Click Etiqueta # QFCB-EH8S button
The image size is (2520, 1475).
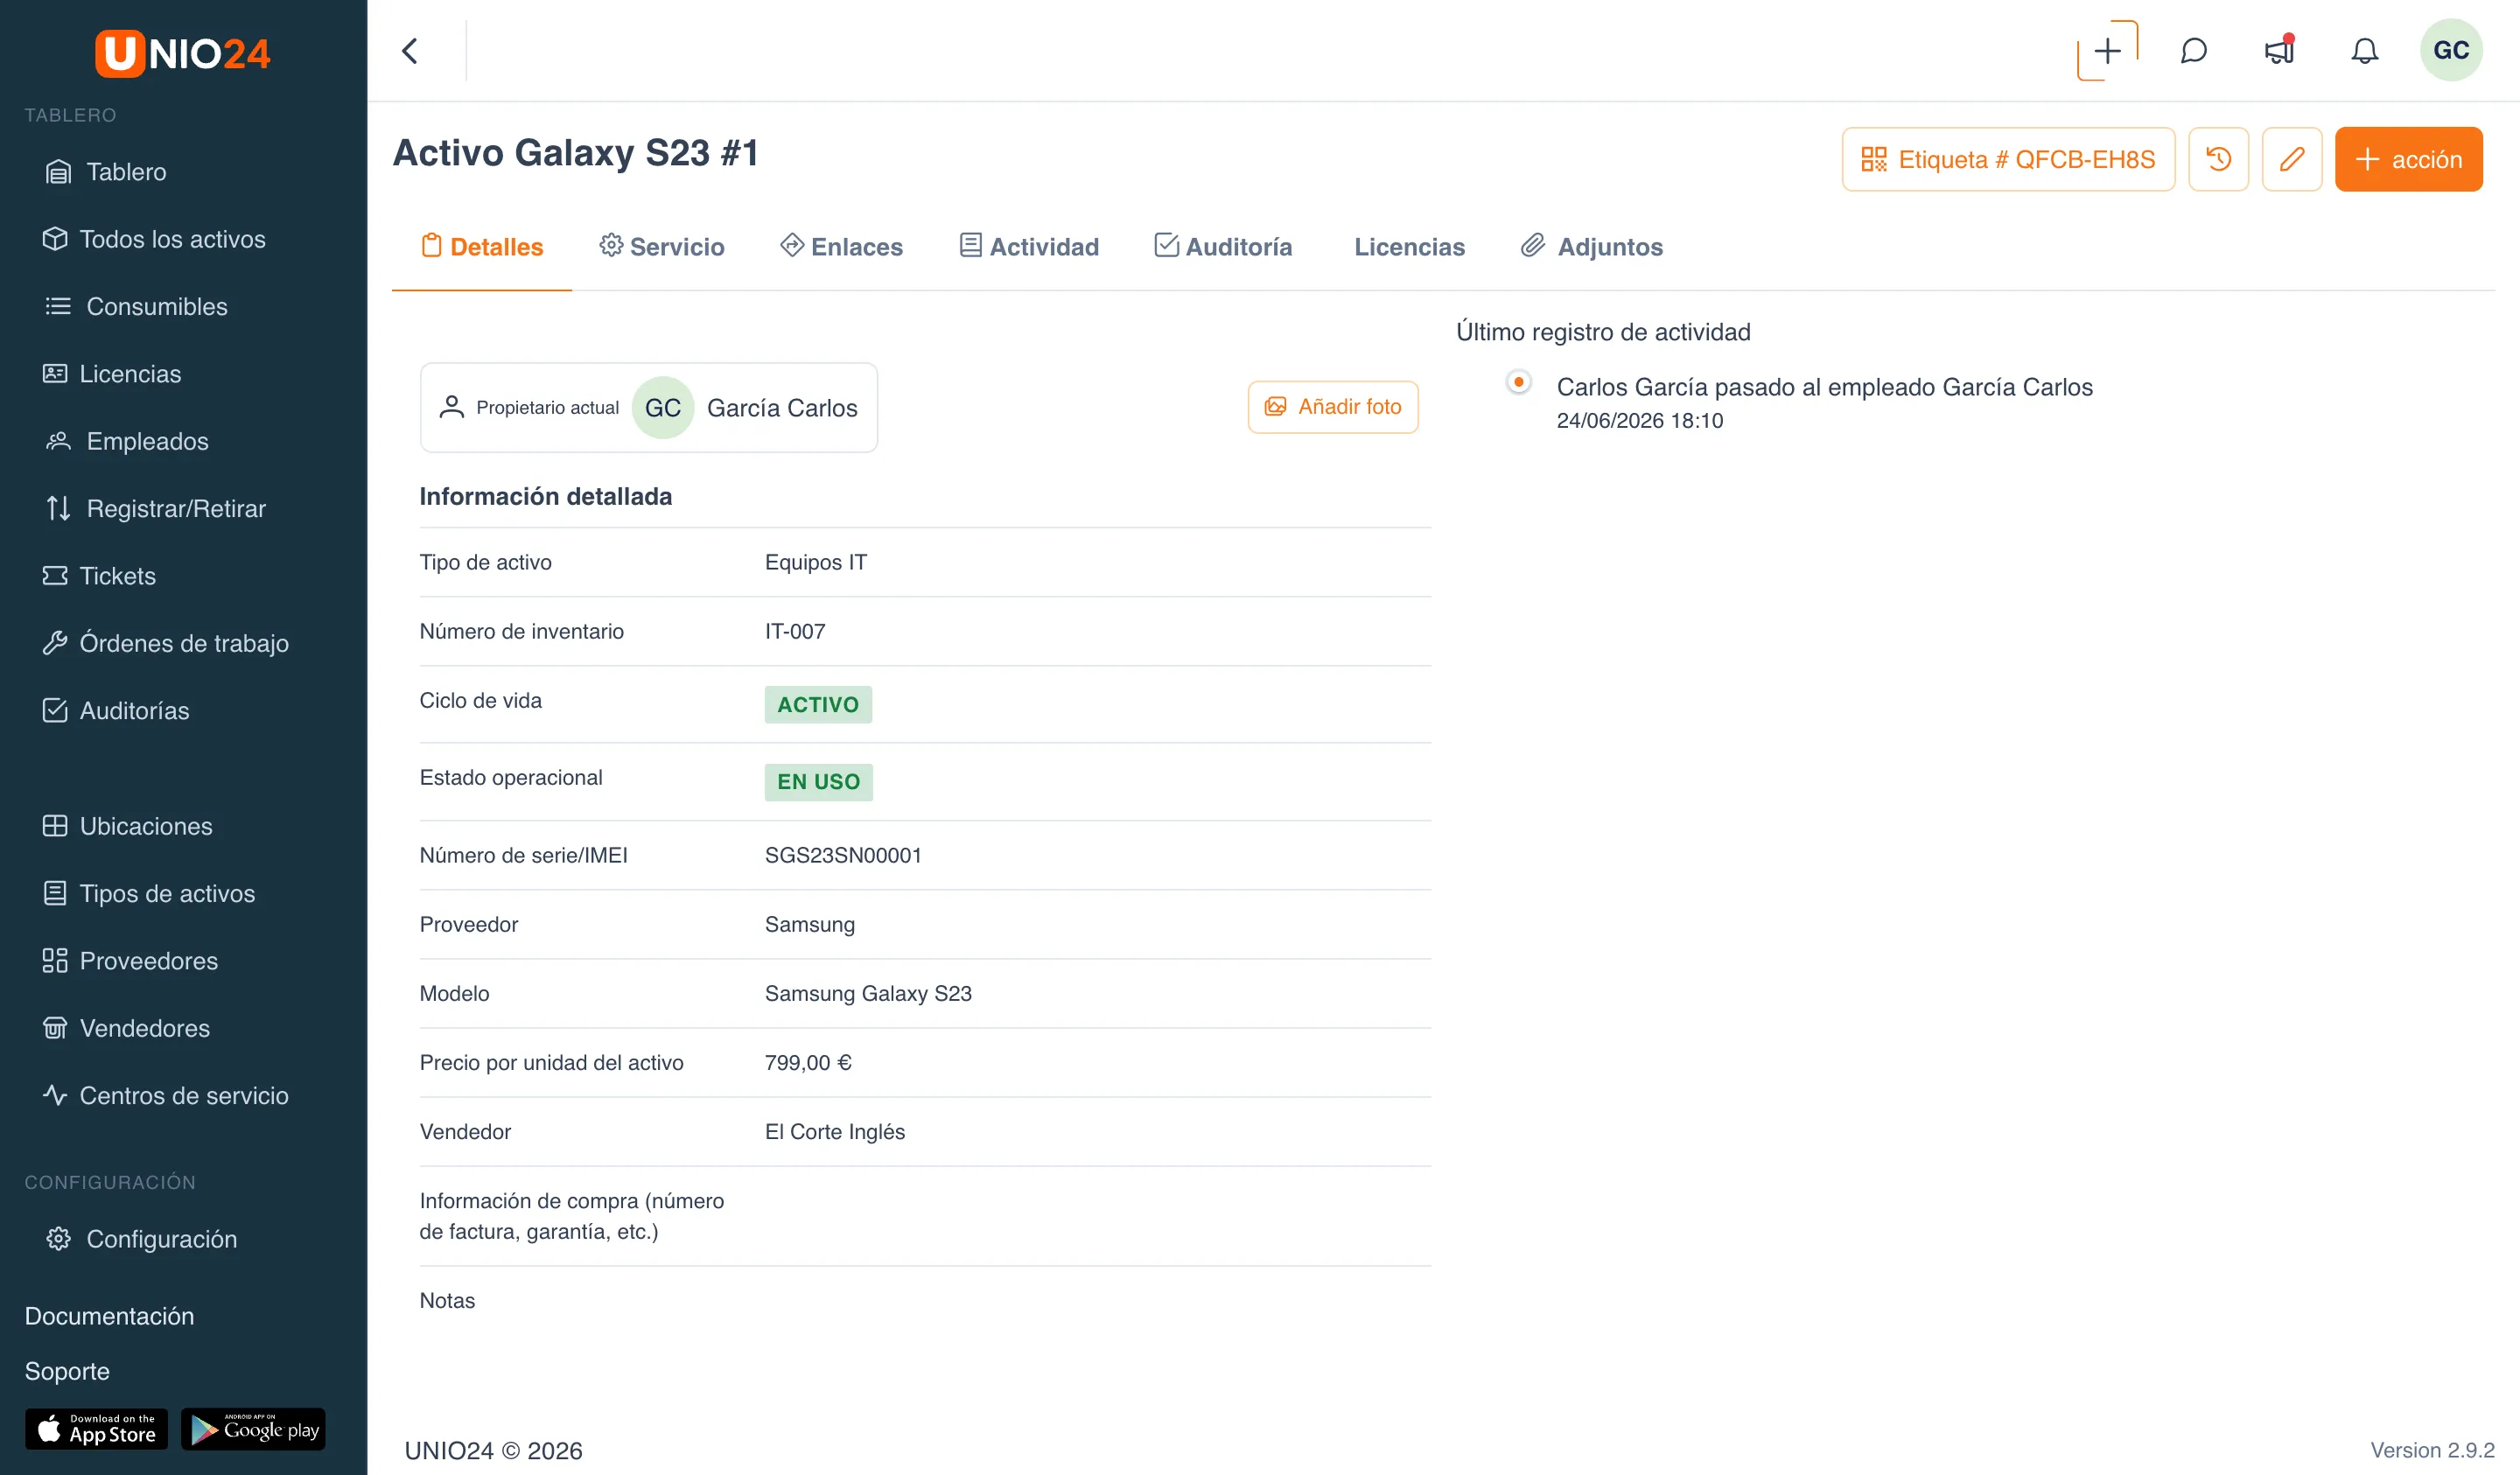click(x=2008, y=159)
